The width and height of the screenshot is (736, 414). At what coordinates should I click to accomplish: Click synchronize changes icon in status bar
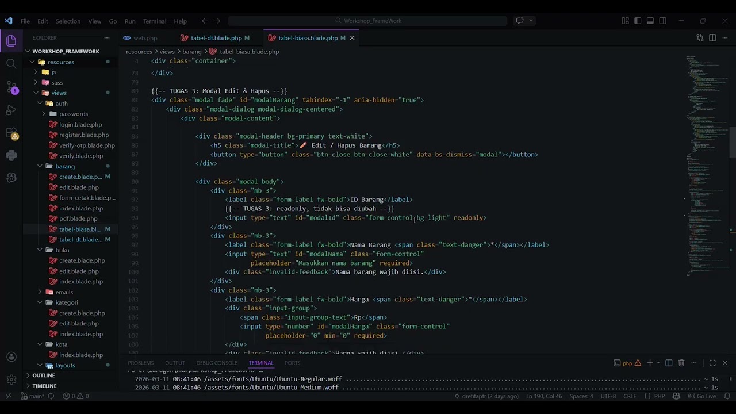[x=51, y=396]
